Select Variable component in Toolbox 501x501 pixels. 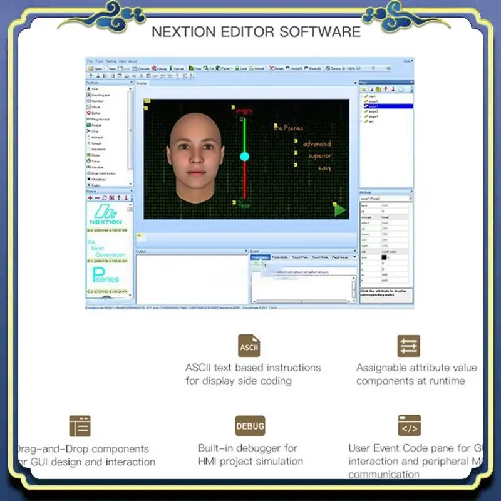(95, 167)
